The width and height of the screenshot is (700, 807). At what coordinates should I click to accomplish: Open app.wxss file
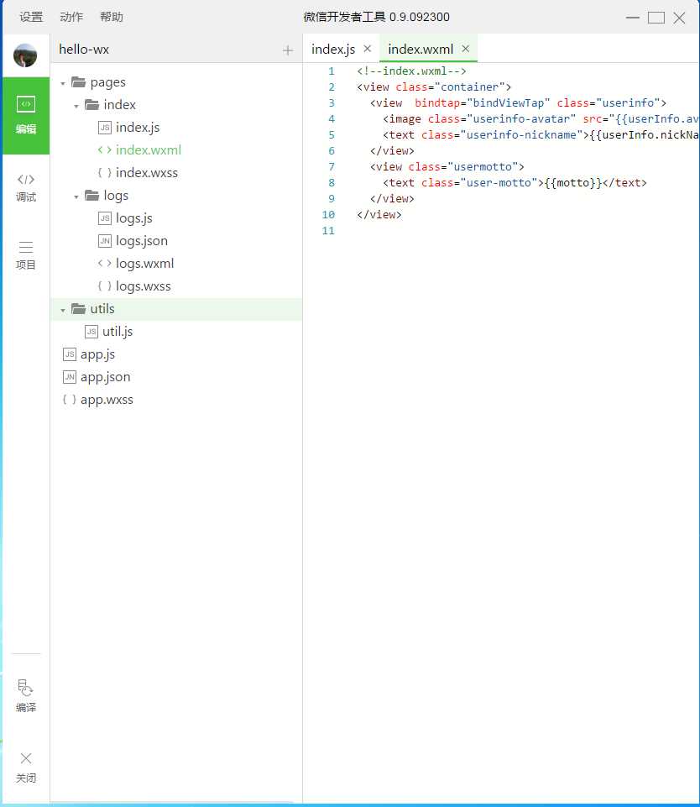pos(107,400)
